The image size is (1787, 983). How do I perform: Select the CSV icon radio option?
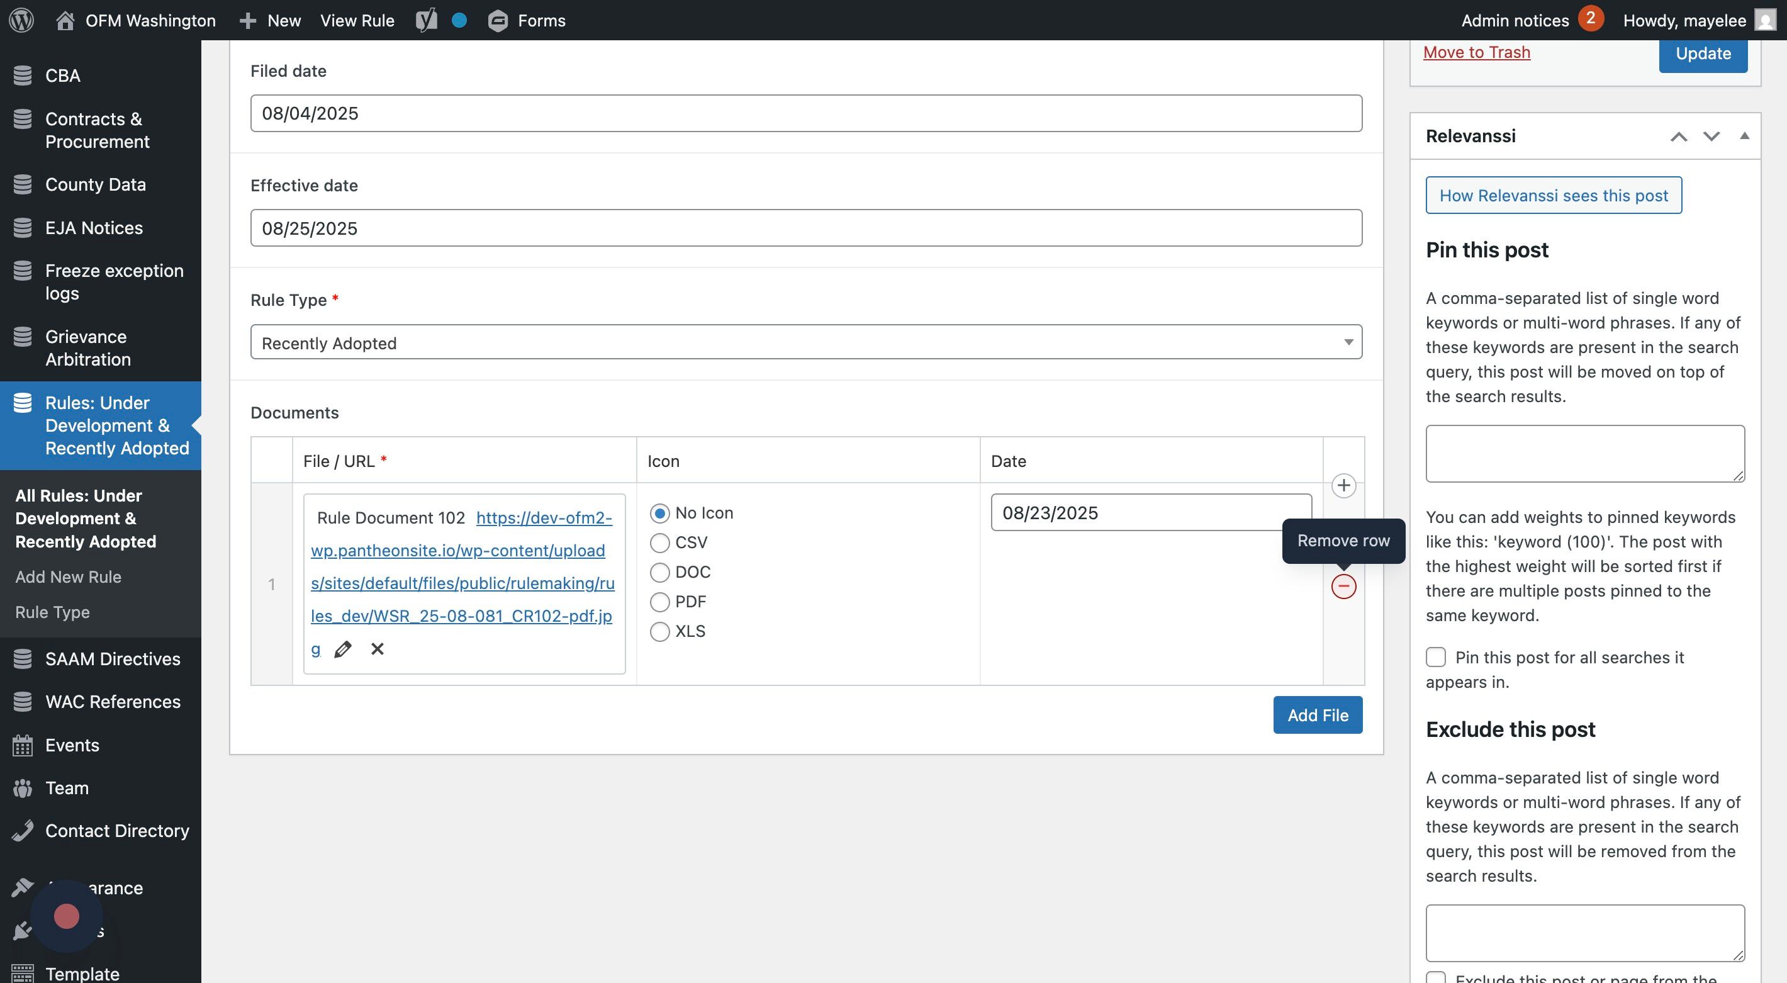tap(659, 543)
